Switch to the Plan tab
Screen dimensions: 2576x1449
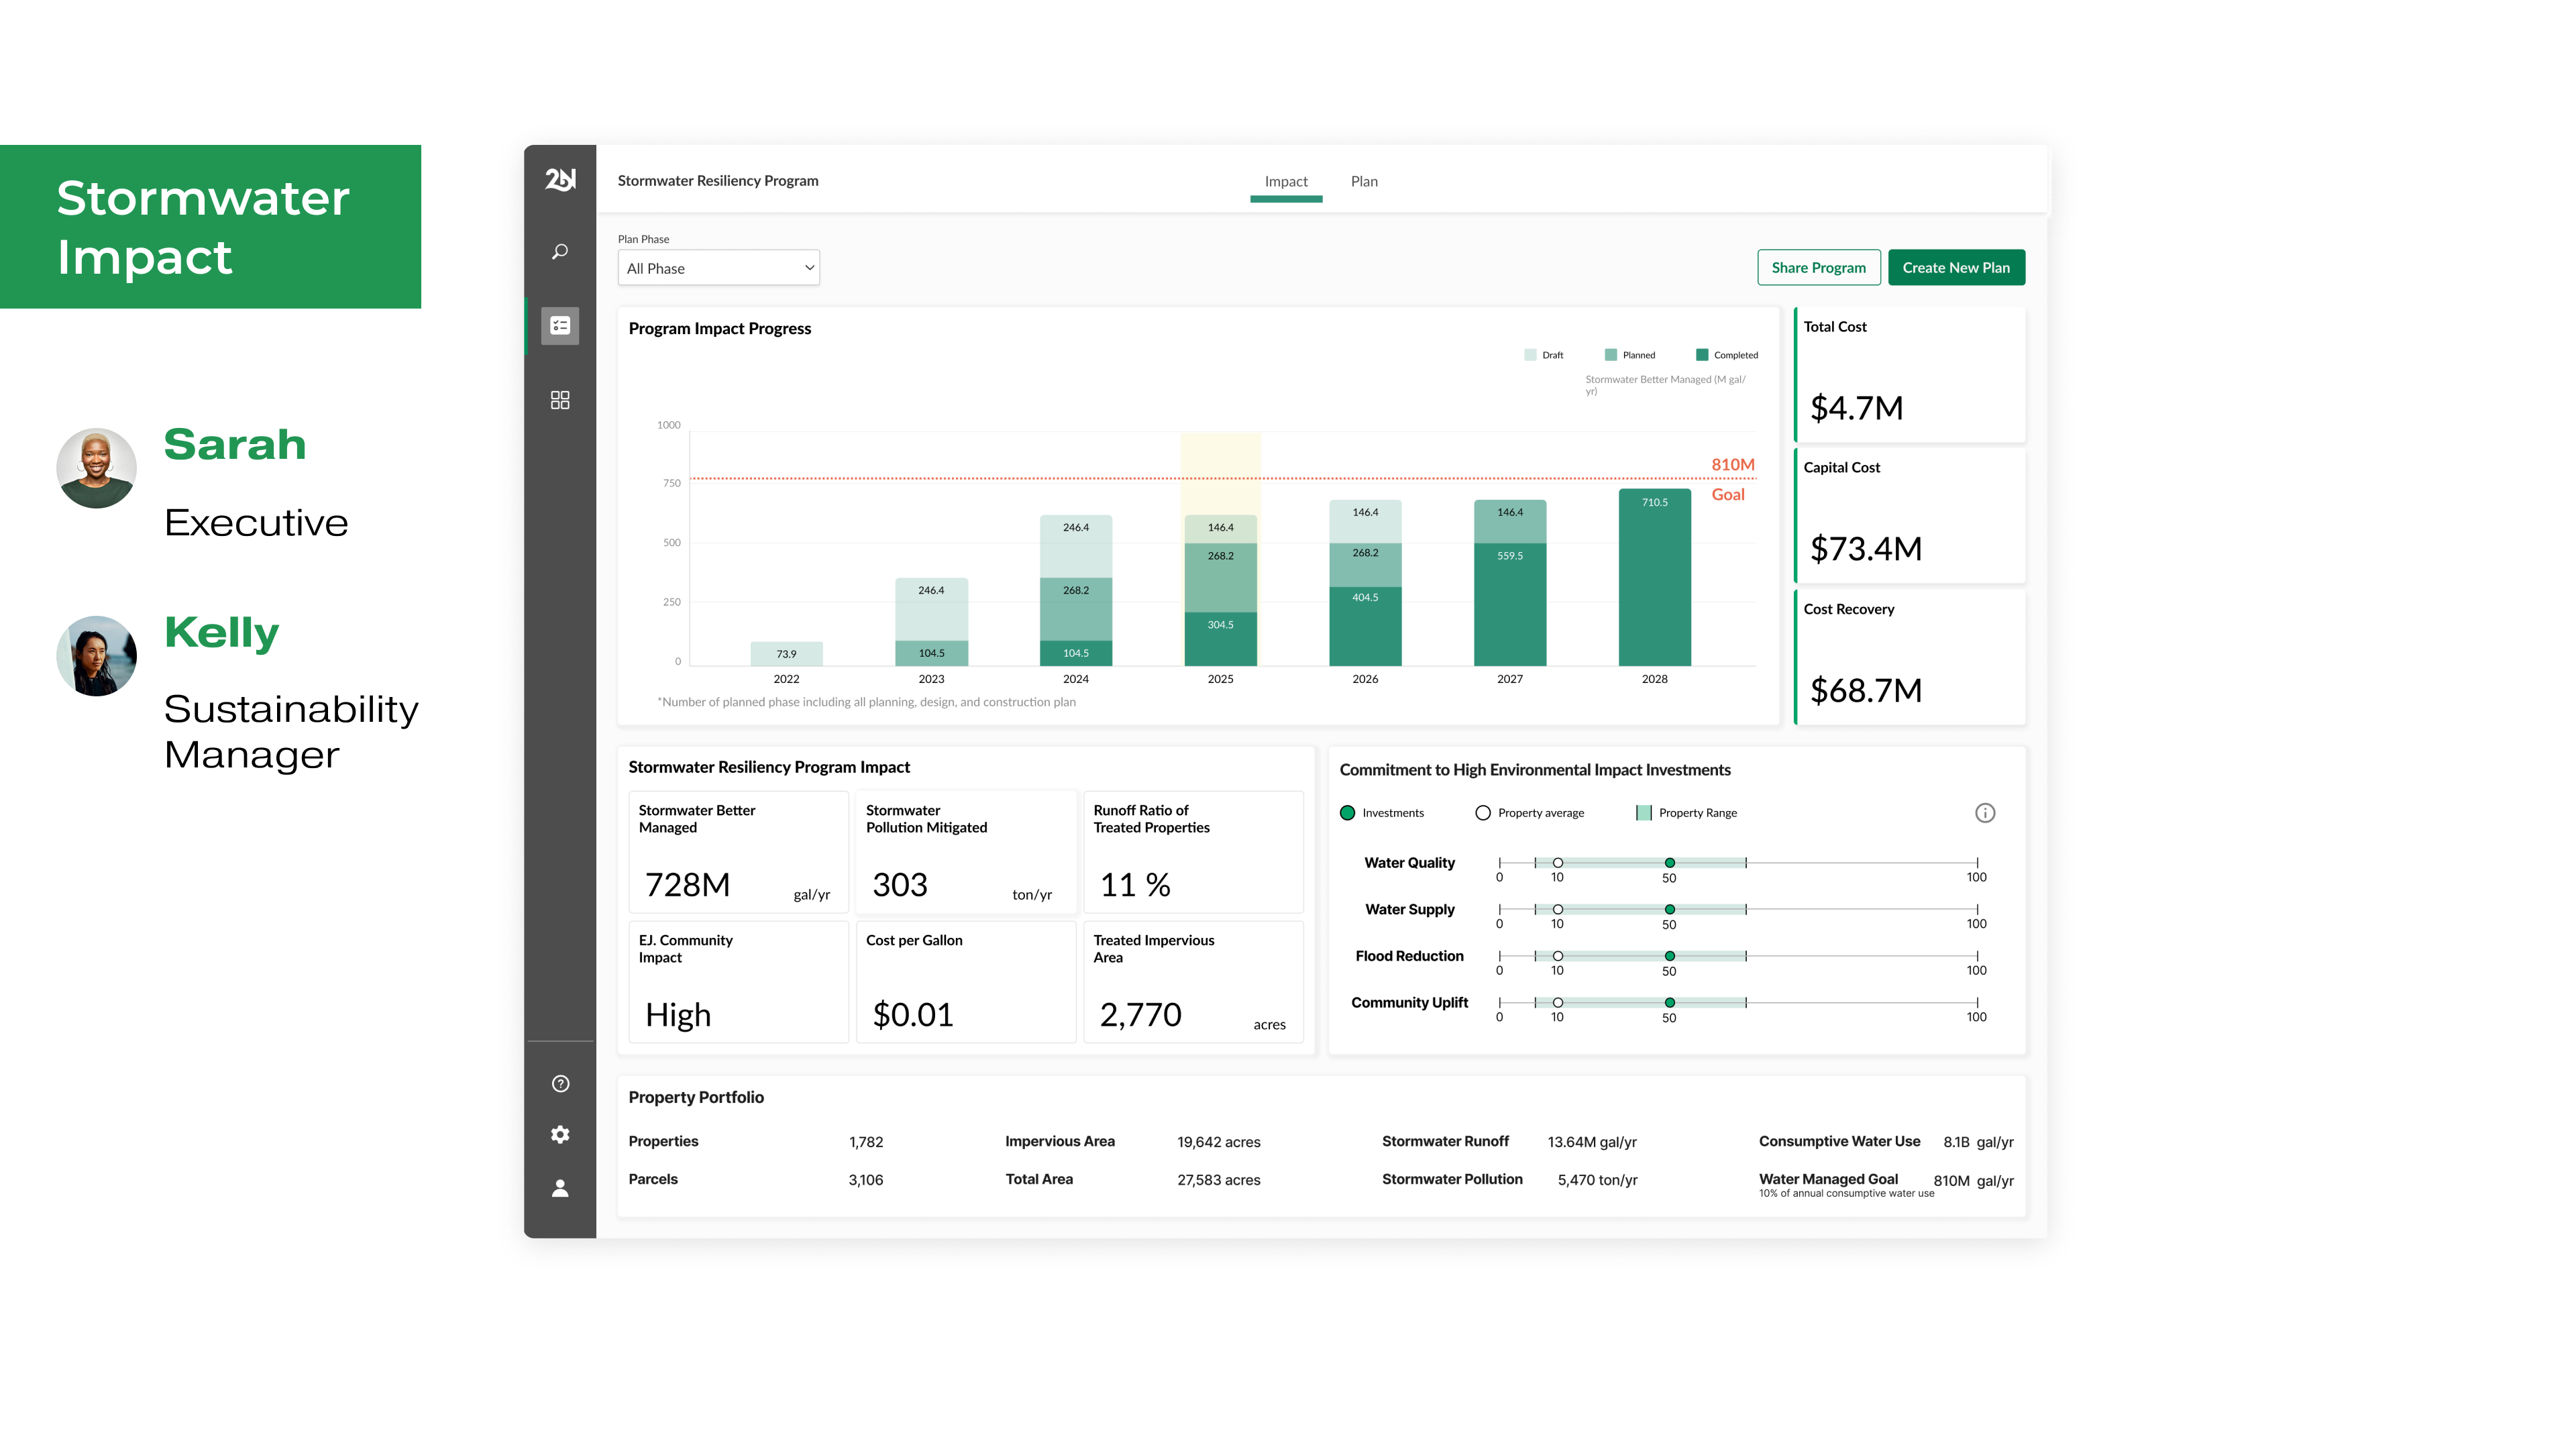(x=1364, y=181)
